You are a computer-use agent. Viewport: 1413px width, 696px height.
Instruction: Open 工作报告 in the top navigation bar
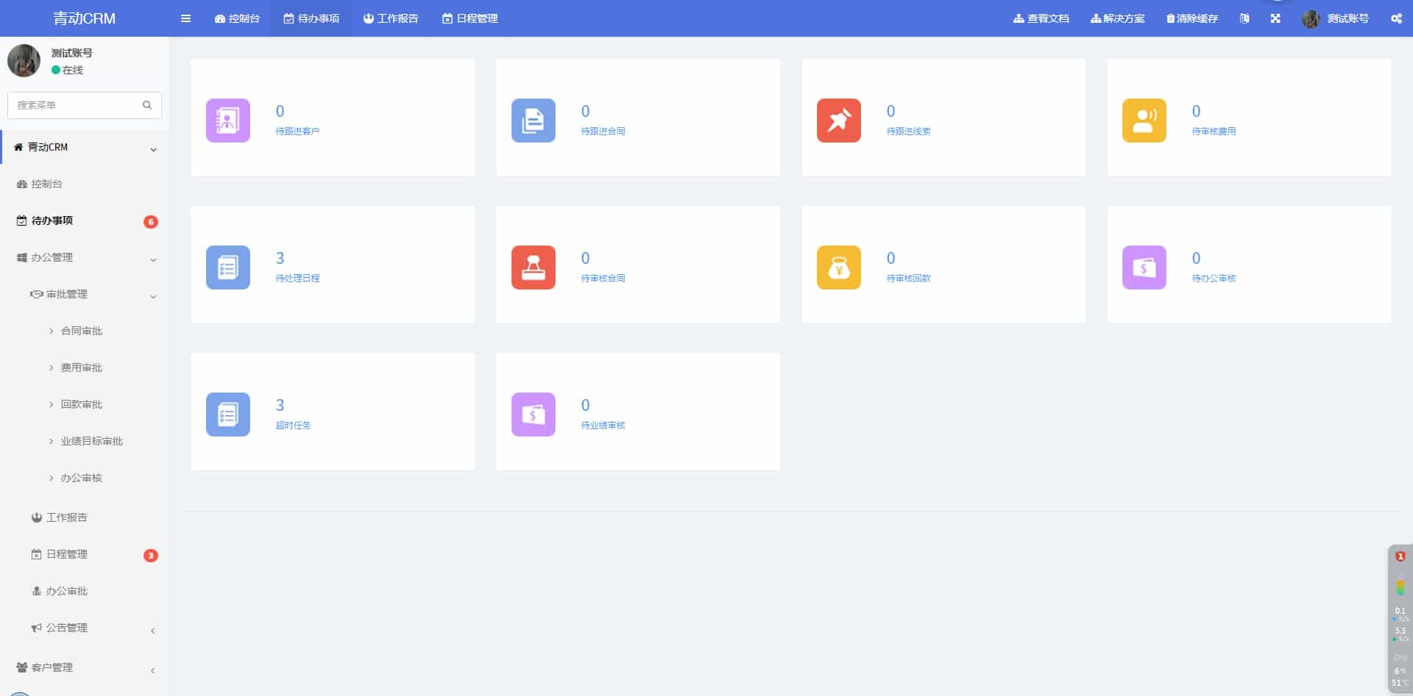[391, 18]
